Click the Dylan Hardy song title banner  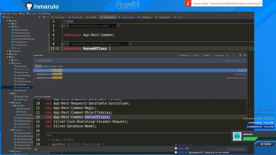(x=227, y=3)
